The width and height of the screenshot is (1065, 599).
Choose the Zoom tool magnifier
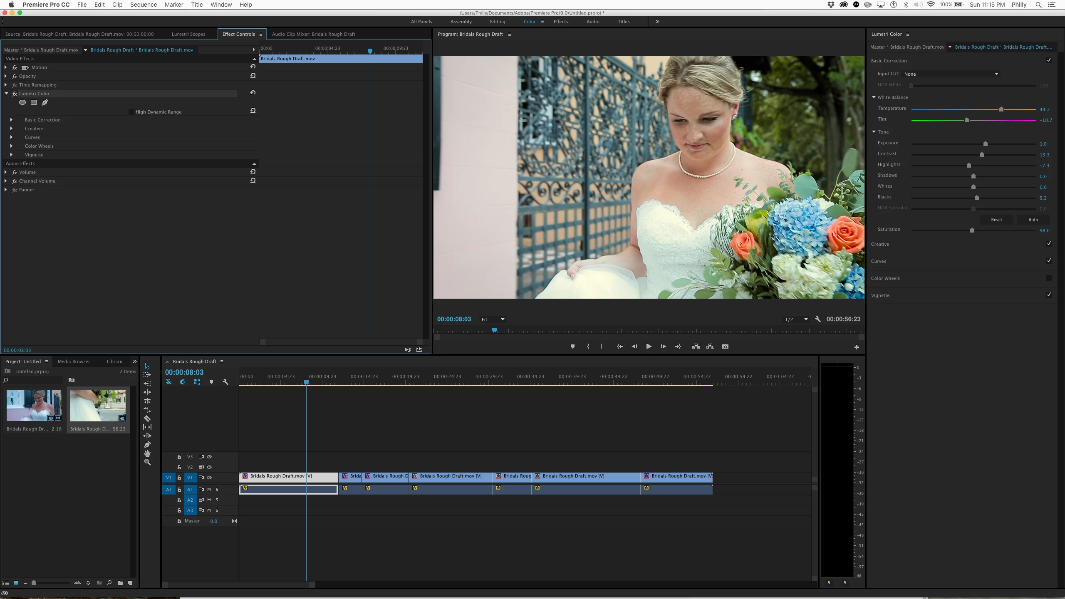click(147, 462)
